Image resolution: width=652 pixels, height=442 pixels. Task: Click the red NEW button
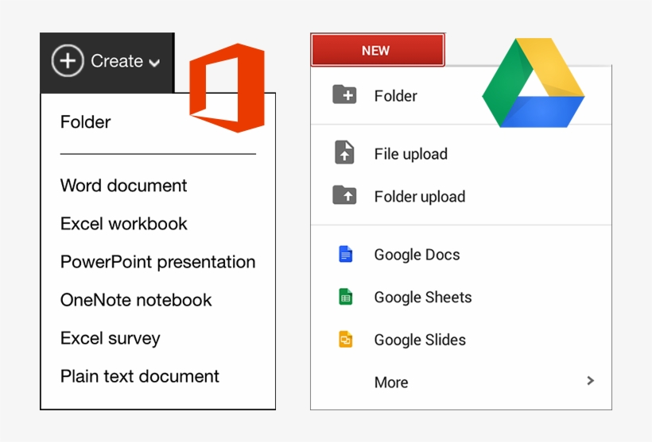378,50
